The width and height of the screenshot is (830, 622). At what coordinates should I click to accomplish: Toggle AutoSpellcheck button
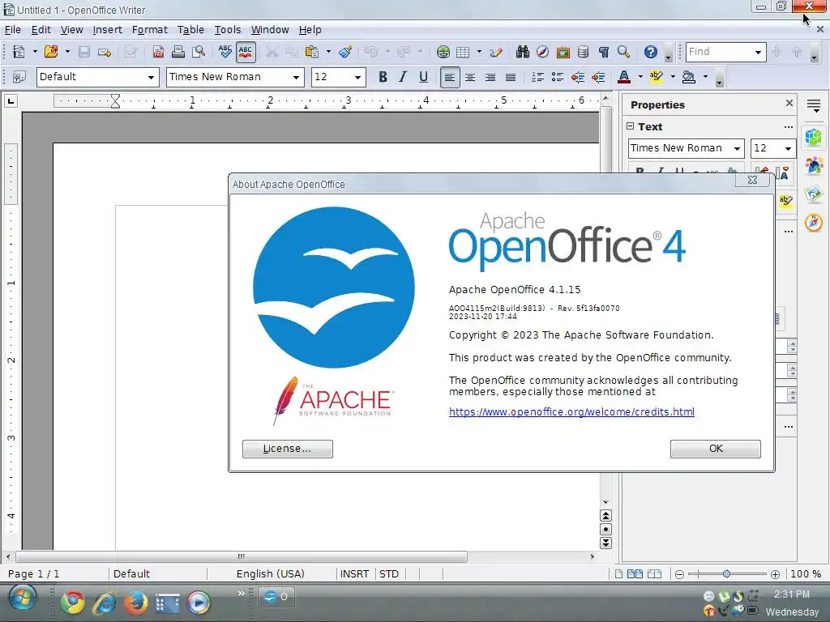(x=246, y=52)
